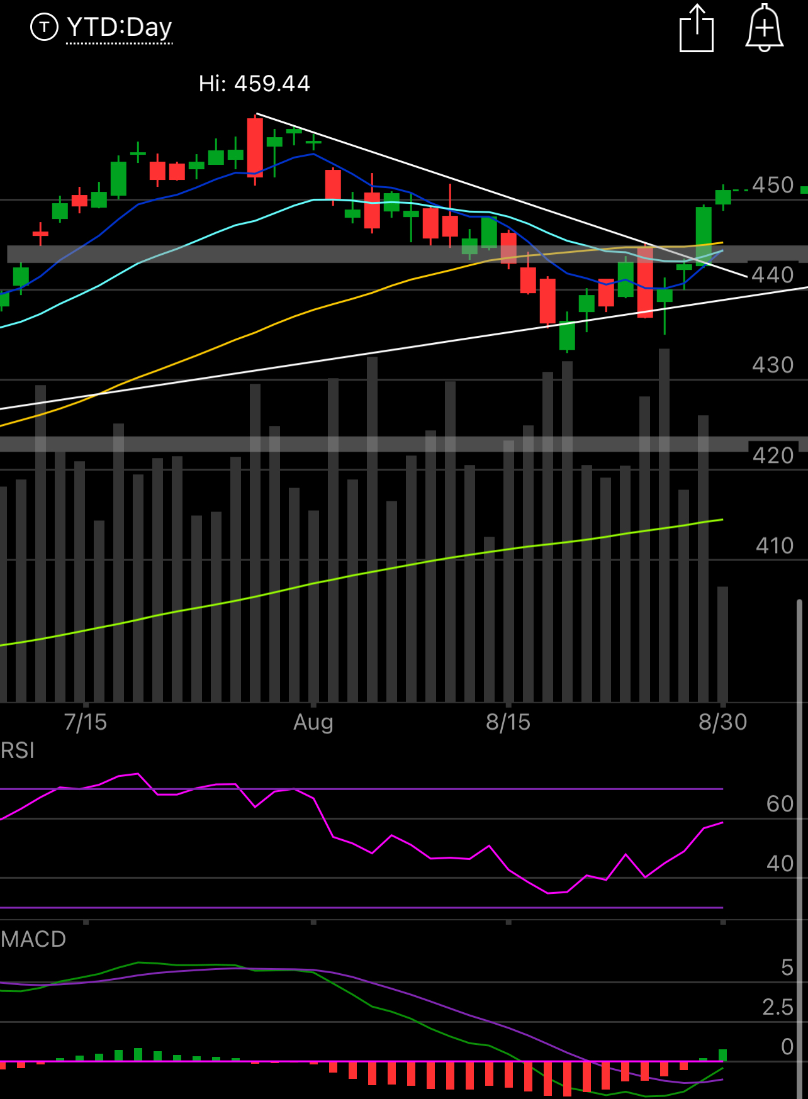Select the 8/15 date marker
The width and height of the screenshot is (808, 1099).
click(x=508, y=722)
